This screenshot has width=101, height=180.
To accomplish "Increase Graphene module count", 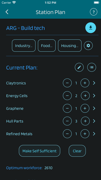I will 85,108.
